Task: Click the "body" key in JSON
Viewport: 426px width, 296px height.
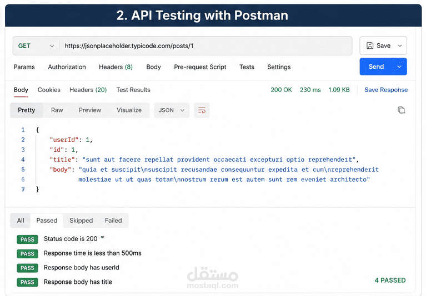Action: click(x=61, y=170)
